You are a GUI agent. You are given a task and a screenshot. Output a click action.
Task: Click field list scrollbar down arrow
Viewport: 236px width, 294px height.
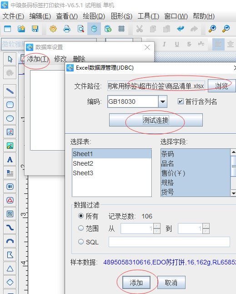[233, 193]
